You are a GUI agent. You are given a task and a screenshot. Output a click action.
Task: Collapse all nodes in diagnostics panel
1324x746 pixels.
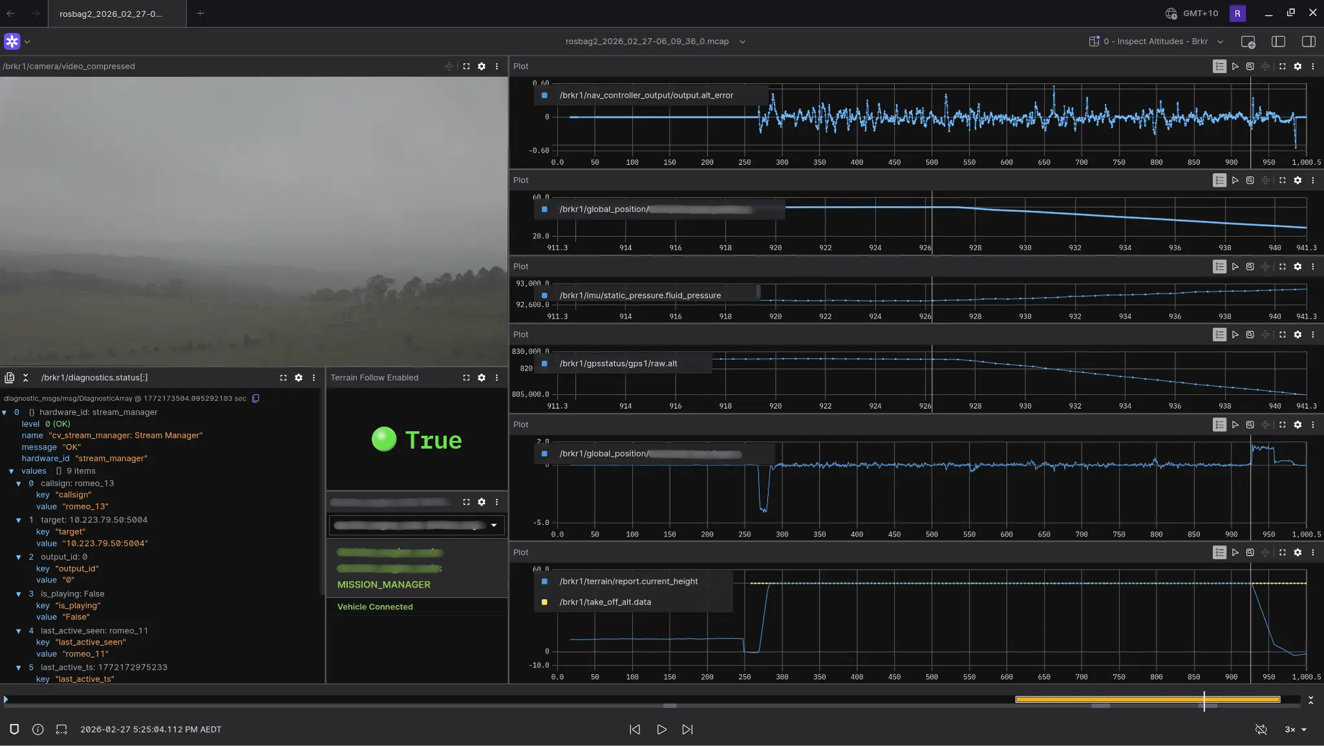tap(25, 378)
